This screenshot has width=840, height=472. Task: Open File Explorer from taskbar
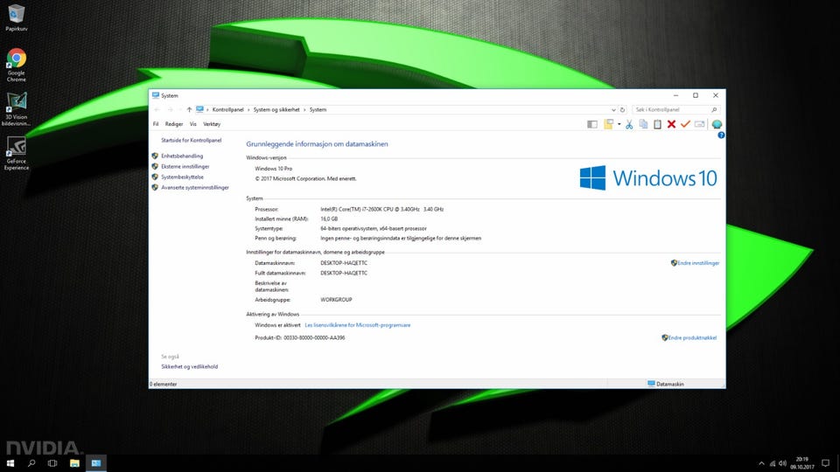(74, 463)
